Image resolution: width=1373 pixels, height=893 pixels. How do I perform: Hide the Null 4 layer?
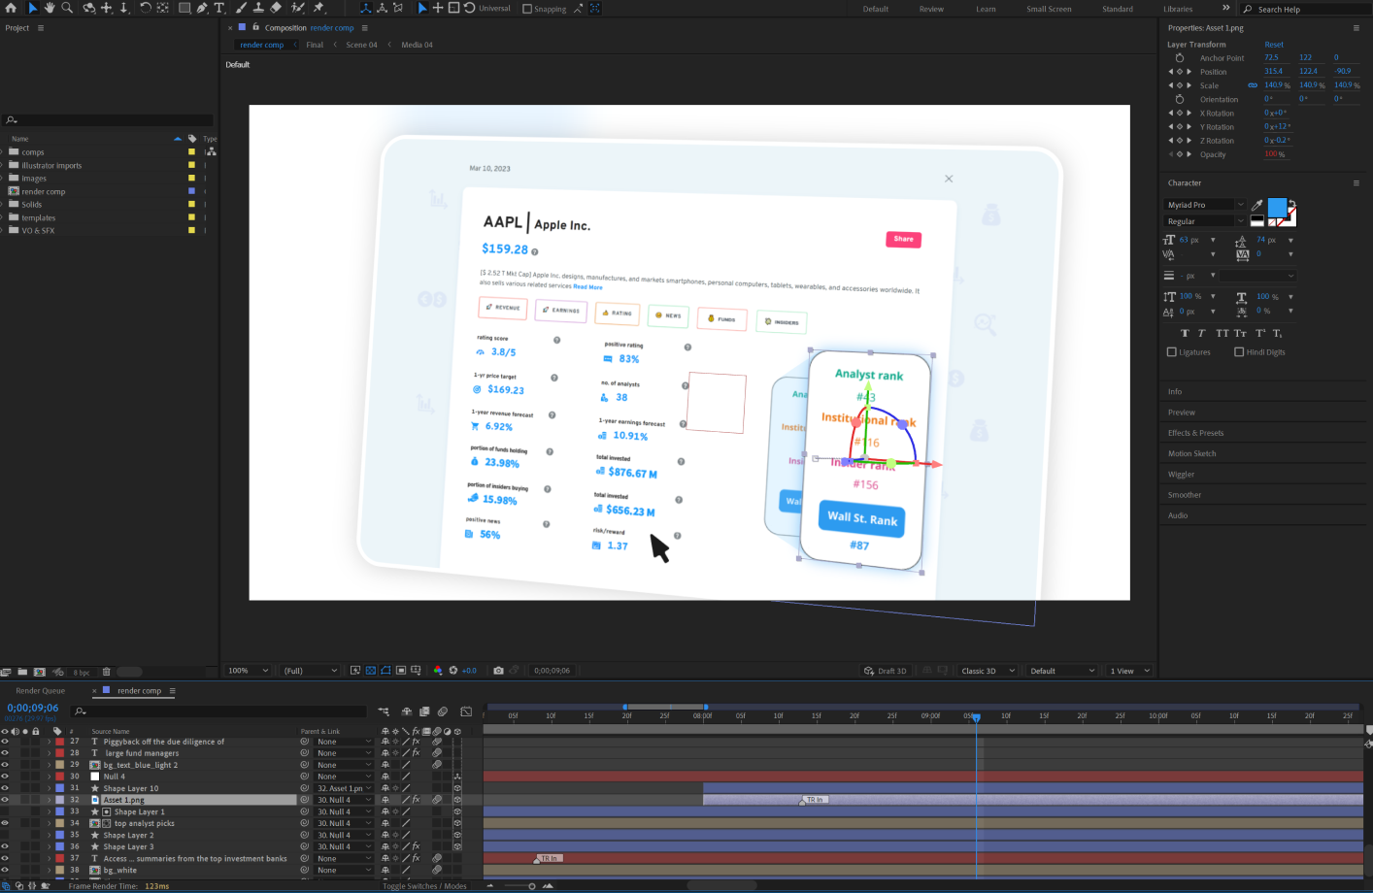click(5, 777)
